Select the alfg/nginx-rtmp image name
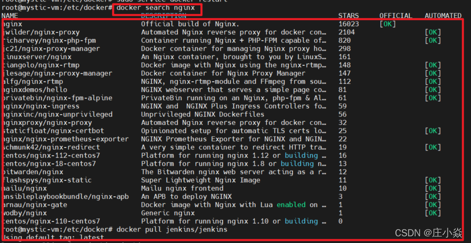The width and height of the screenshot is (471, 243). point(32,81)
